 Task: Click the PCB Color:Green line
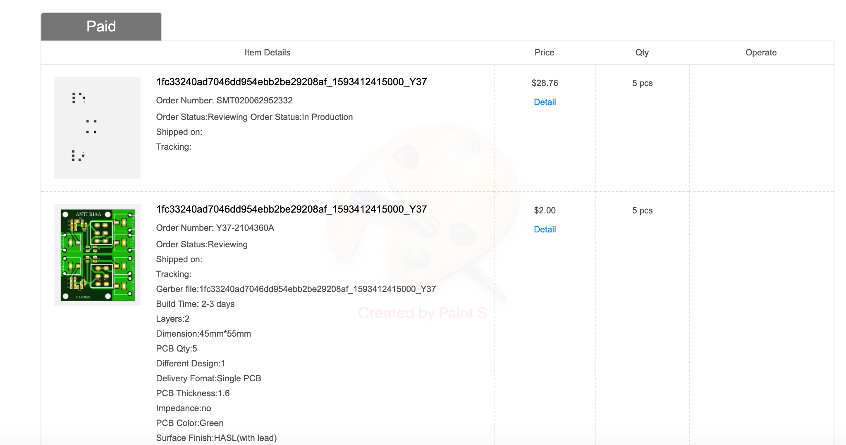click(x=190, y=423)
